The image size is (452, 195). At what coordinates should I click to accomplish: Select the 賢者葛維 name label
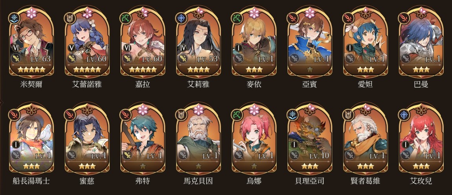click(x=366, y=181)
